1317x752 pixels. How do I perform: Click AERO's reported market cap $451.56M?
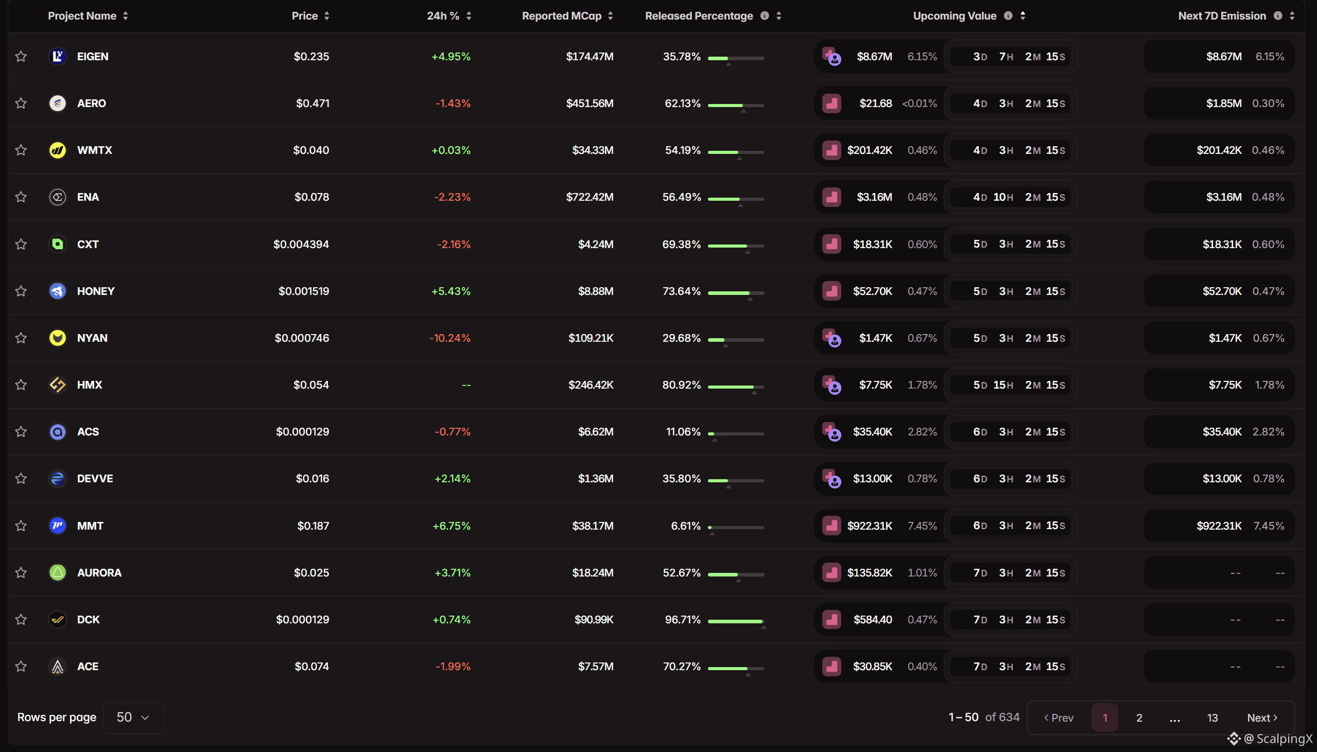(590, 103)
